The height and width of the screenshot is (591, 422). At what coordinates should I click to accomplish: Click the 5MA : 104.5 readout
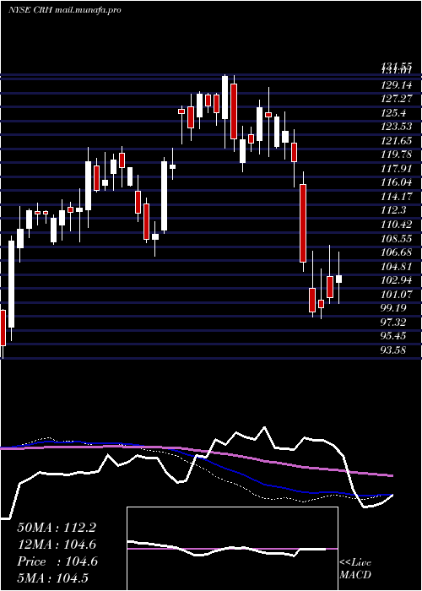point(52,577)
